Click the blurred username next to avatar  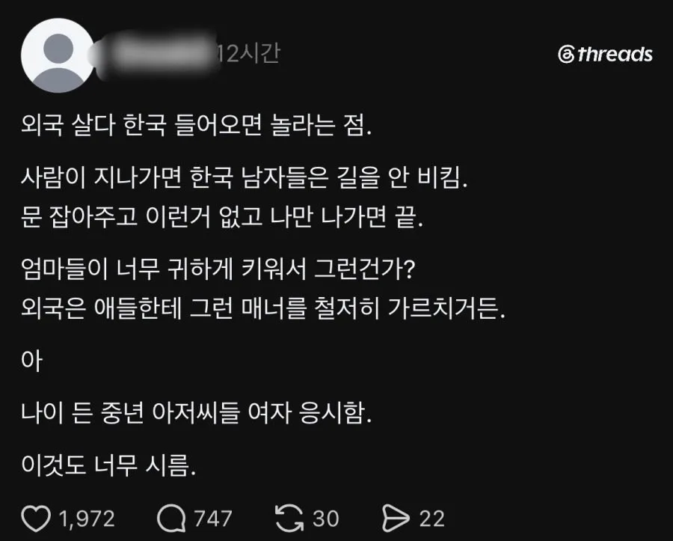(x=156, y=55)
